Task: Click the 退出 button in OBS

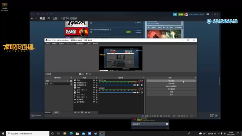Action: pos(171,95)
